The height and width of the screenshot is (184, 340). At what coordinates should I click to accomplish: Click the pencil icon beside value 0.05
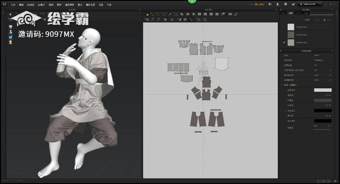point(330,80)
